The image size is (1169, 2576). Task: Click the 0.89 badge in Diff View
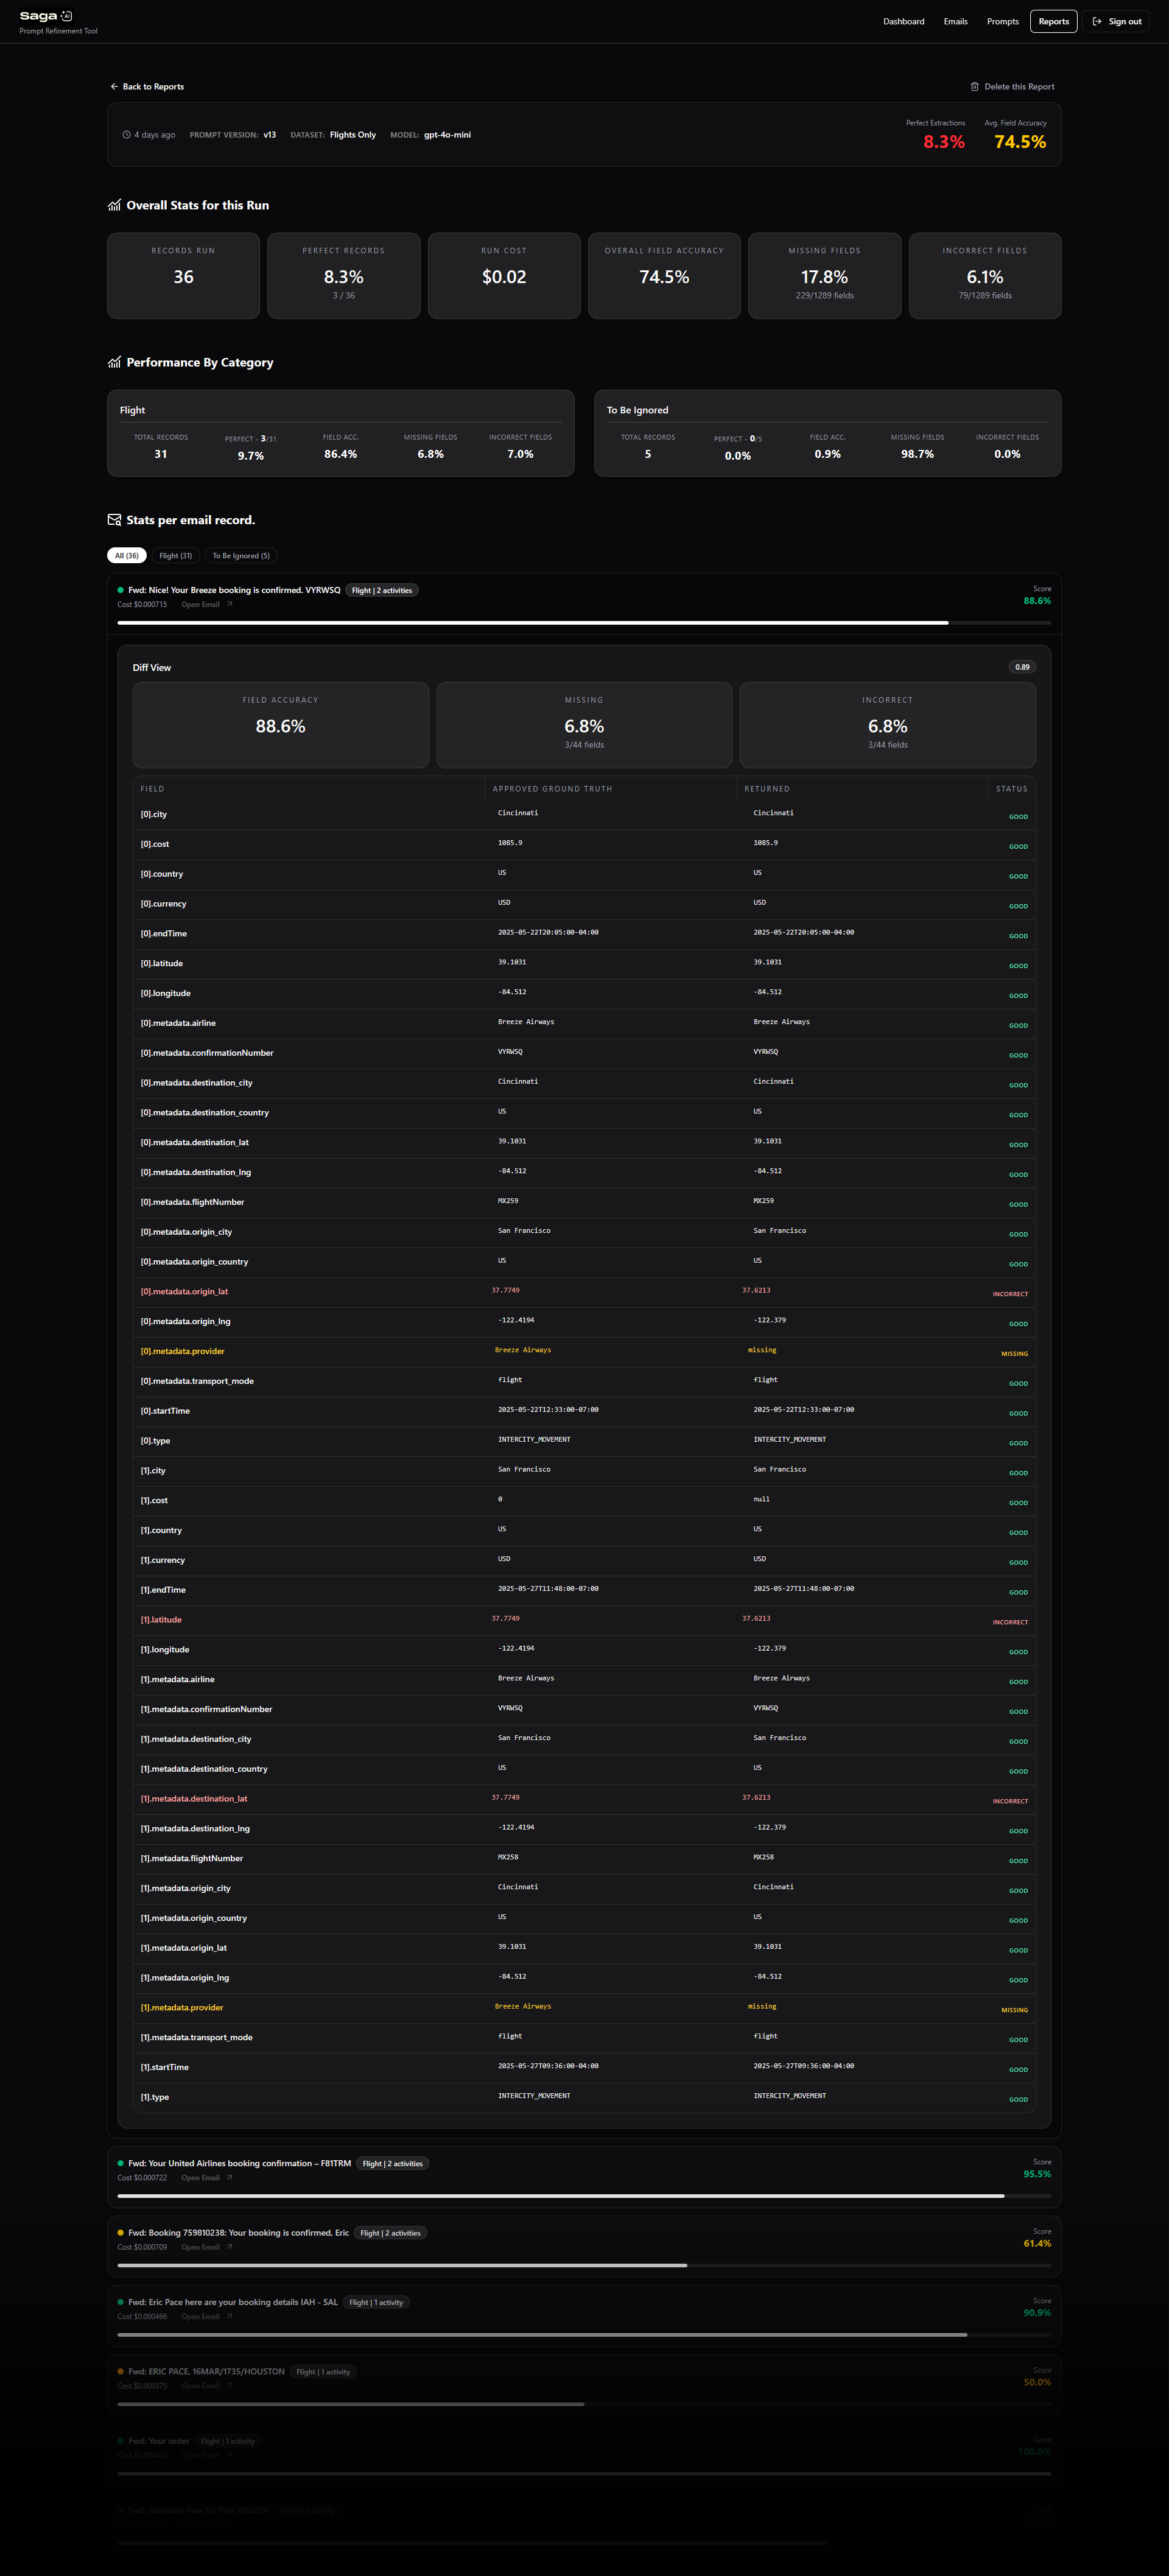[x=1022, y=667]
